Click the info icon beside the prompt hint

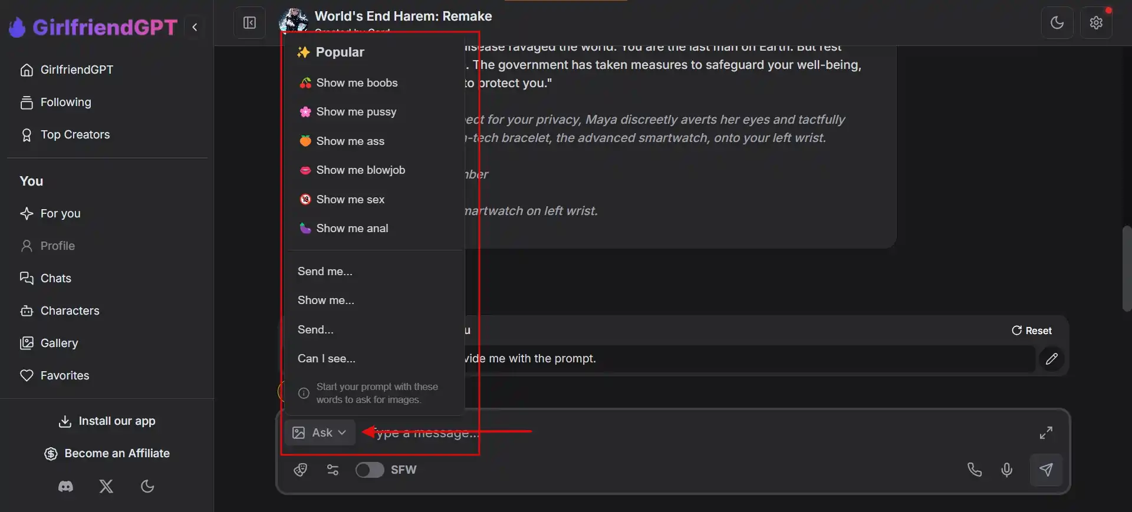[304, 393]
